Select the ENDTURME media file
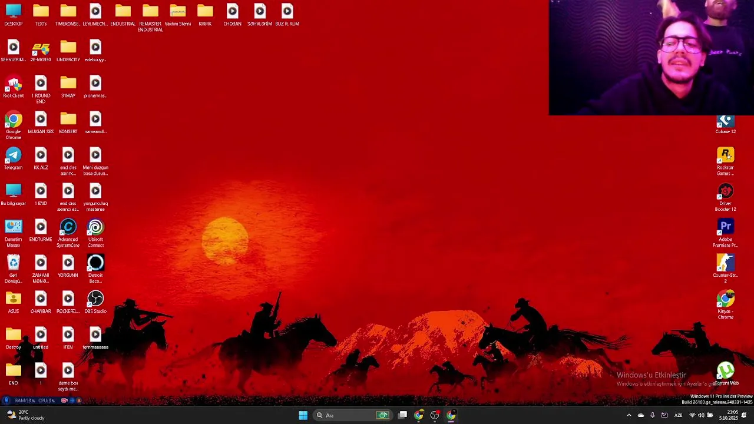The width and height of the screenshot is (754, 424). pos(41,231)
